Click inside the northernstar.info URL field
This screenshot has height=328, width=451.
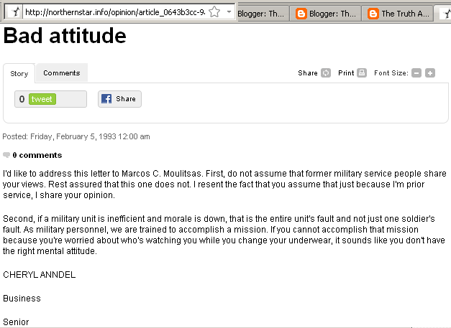pos(115,12)
